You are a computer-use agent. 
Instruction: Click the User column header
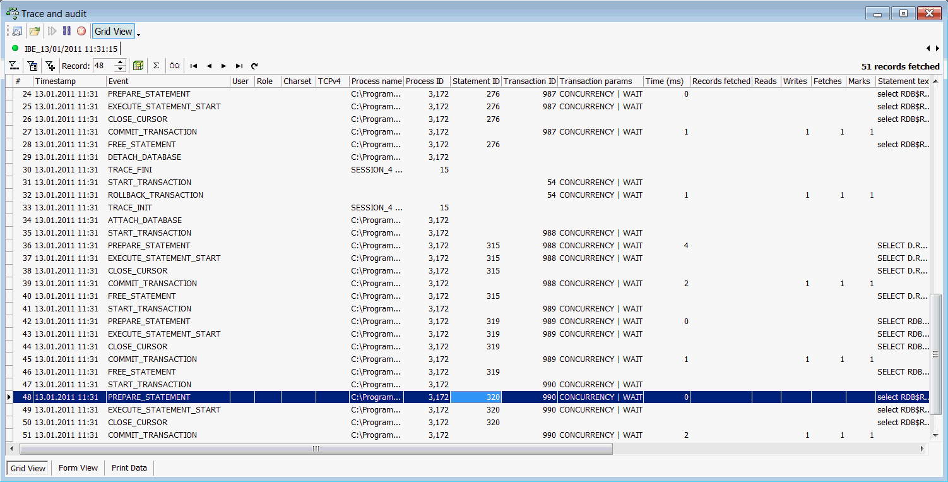[x=242, y=81]
